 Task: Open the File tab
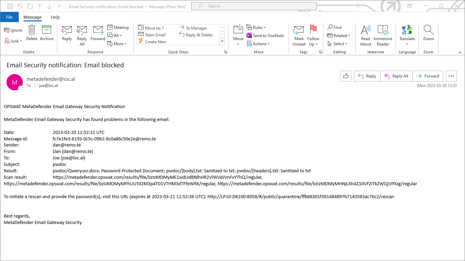pos(10,17)
